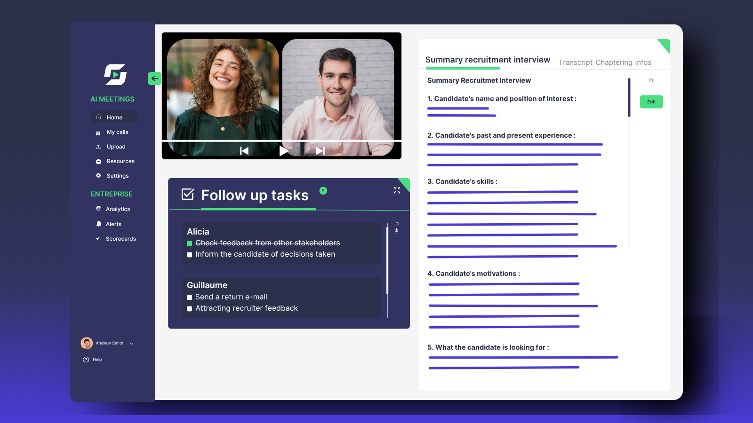
Task: Skip to previous video chapter
Action: [x=244, y=151]
